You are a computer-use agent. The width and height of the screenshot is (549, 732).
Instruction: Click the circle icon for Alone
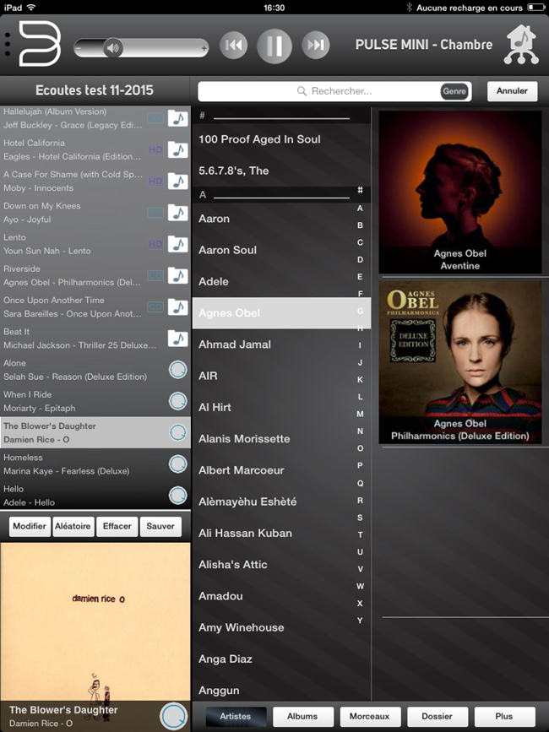178,370
